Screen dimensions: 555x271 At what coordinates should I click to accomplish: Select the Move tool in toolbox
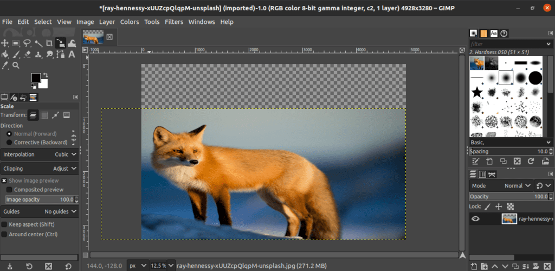point(5,43)
